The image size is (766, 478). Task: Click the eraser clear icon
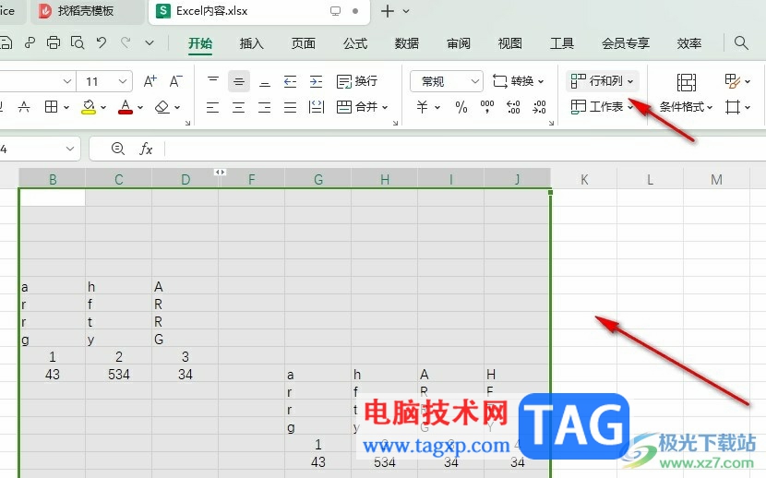(x=162, y=107)
